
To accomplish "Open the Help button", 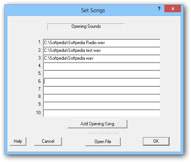I will (x=18, y=141).
